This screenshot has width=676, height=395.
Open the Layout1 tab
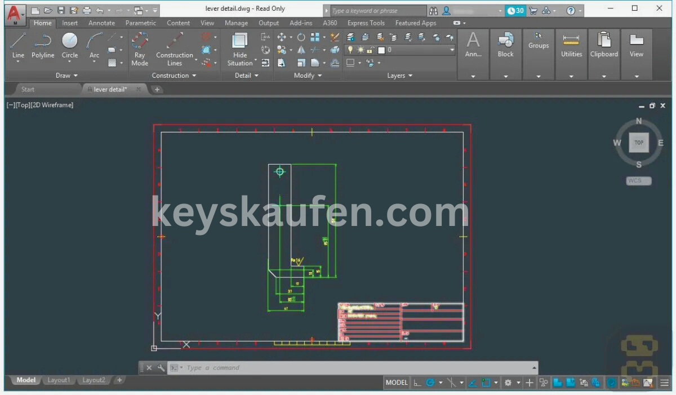pyautogui.click(x=59, y=380)
